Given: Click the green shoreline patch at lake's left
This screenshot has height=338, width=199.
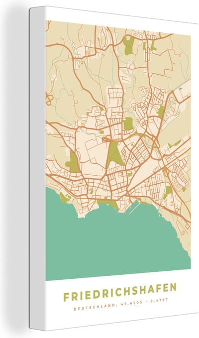Looking at the screenshot, I should pos(65,198).
